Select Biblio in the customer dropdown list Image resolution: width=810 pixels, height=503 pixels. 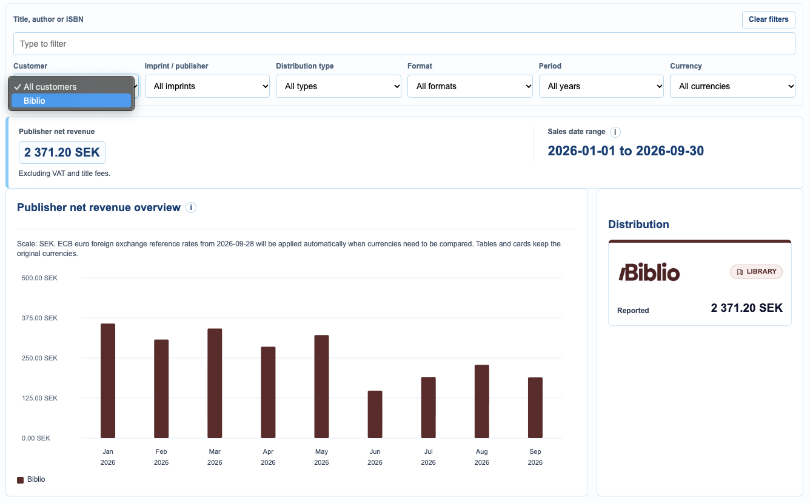pos(71,101)
